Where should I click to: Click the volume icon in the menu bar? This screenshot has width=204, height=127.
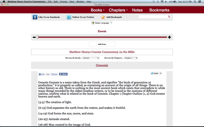(x=166, y=2)
